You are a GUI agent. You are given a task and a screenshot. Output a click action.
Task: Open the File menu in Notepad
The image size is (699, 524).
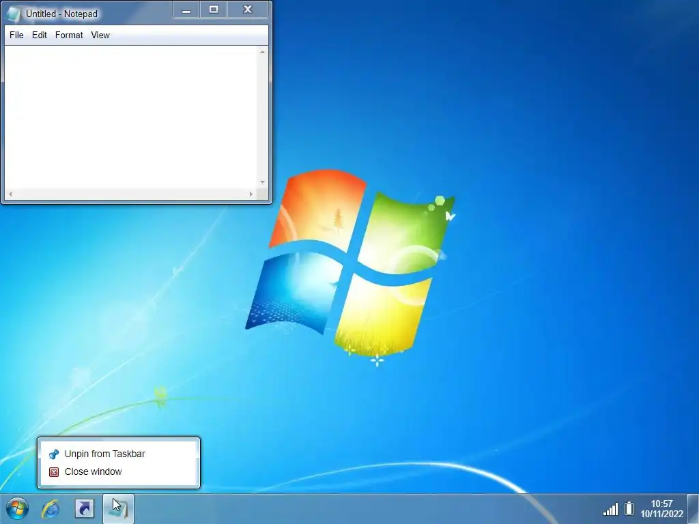click(16, 35)
